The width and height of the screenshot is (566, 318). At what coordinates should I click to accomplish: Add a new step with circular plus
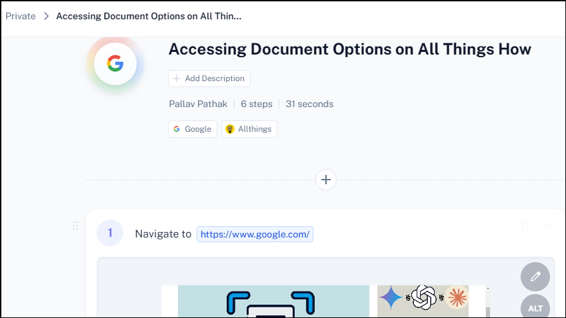pyautogui.click(x=326, y=180)
